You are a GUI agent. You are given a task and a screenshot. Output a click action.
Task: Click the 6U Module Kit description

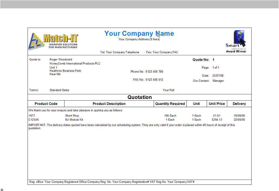click(x=74, y=120)
